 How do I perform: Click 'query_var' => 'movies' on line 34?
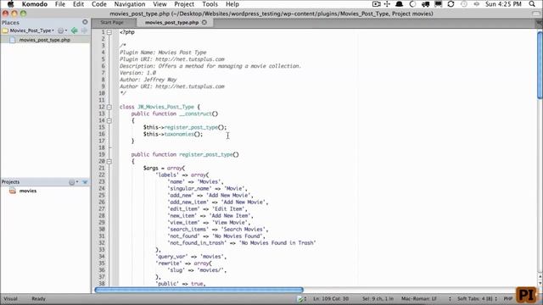191,257
